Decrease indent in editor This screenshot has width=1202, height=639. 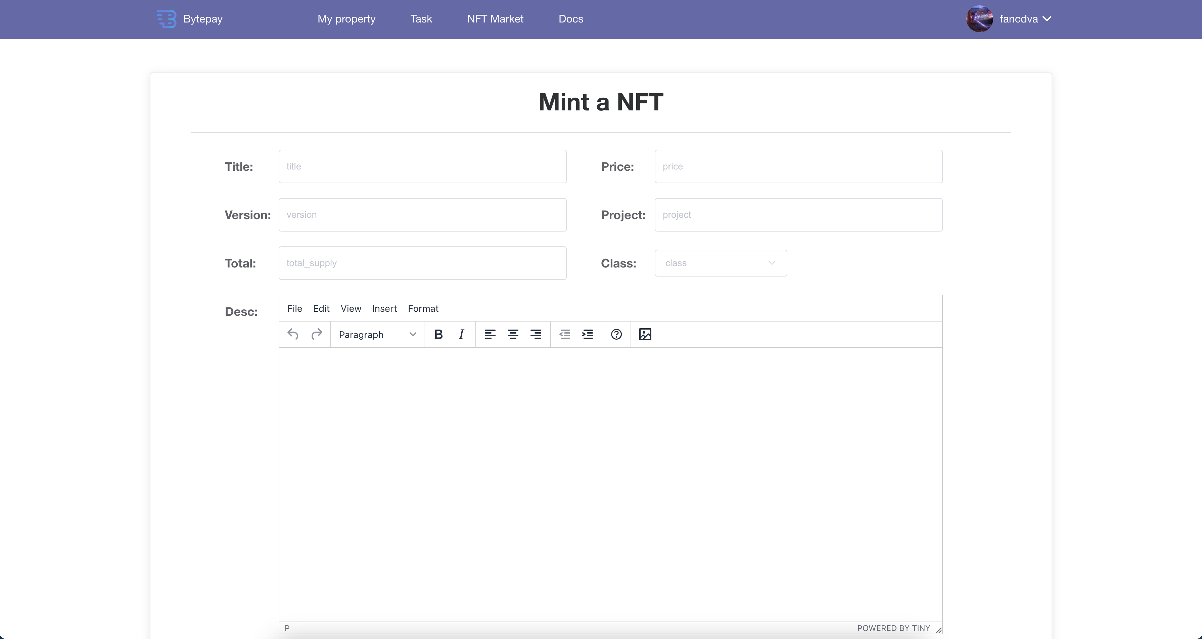[x=565, y=334]
